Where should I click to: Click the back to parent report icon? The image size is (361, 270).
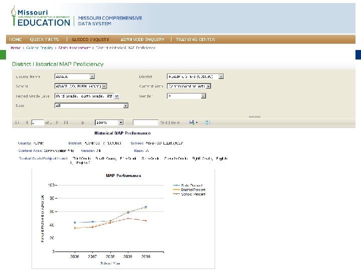[82, 122]
